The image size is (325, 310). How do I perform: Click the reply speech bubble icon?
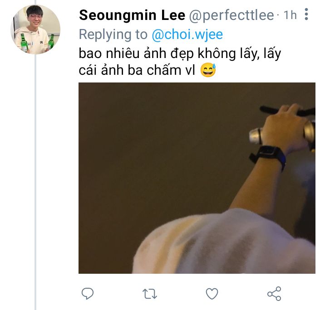87,294
